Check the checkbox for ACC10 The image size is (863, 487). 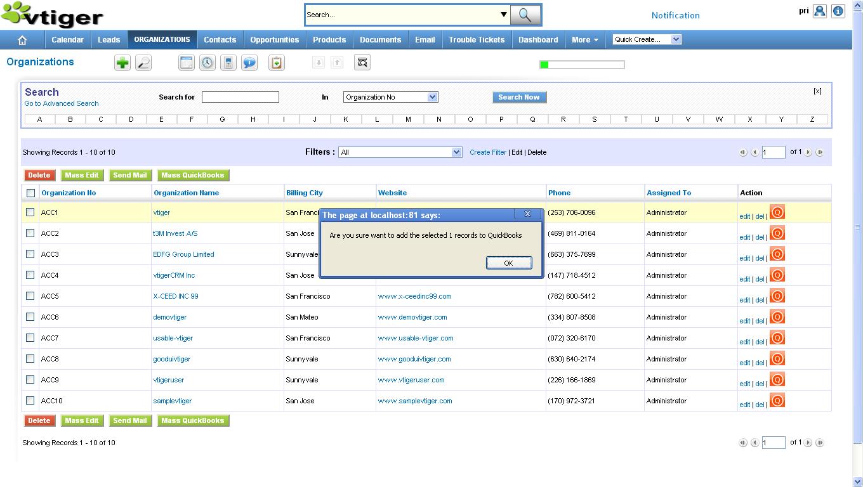[30, 401]
